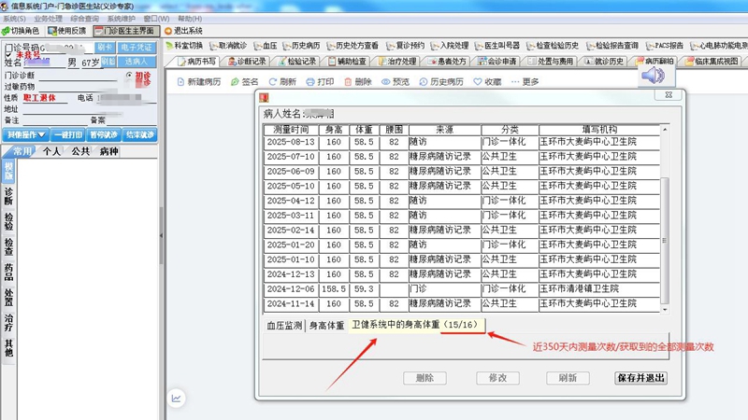Open PACS报告 viewer
This screenshot has height=420, width=748.
665,46
